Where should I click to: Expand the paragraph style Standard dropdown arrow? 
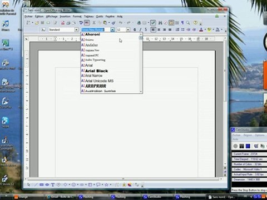click(76, 29)
